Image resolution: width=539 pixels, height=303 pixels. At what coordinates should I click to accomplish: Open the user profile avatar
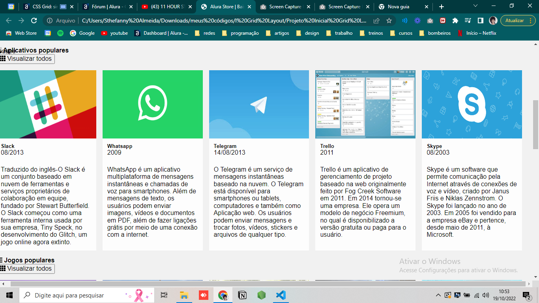coord(493,21)
